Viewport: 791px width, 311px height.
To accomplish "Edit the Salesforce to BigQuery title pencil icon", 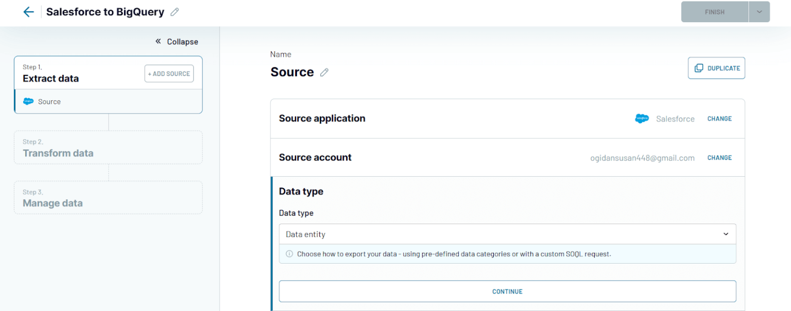I will coord(174,11).
